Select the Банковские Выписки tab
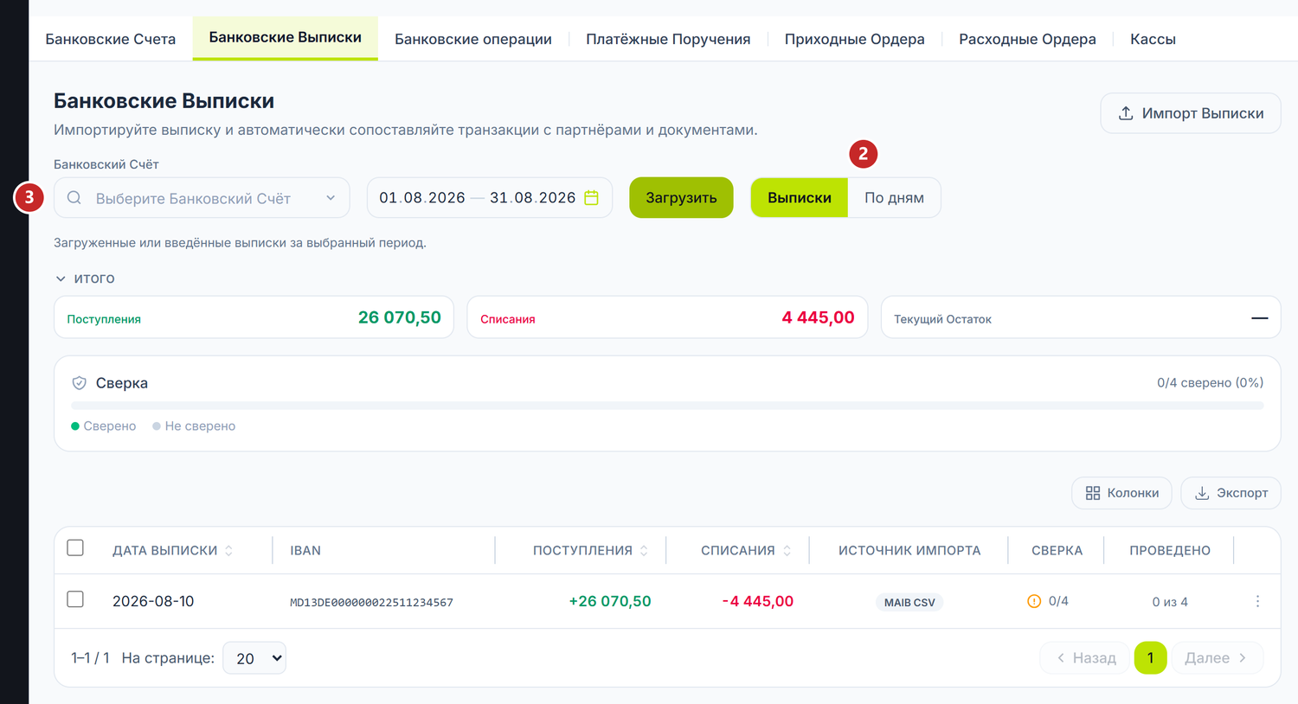The image size is (1298, 704). 286,38
